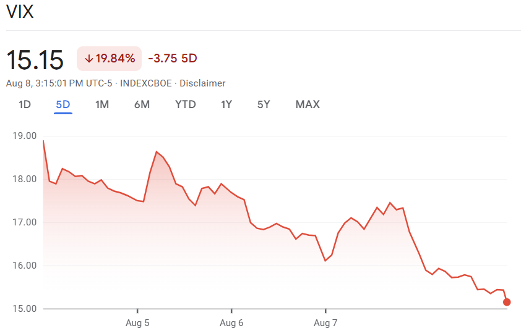Switch chart to 1M range

[x=102, y=104]
